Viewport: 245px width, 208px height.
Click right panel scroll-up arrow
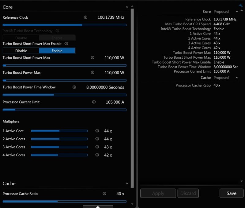(242, 10)
